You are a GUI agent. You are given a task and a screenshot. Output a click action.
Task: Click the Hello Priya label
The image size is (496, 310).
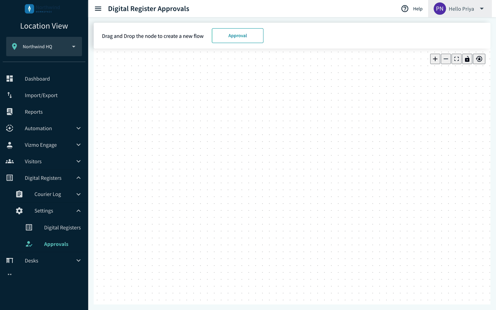coord(461,9)
